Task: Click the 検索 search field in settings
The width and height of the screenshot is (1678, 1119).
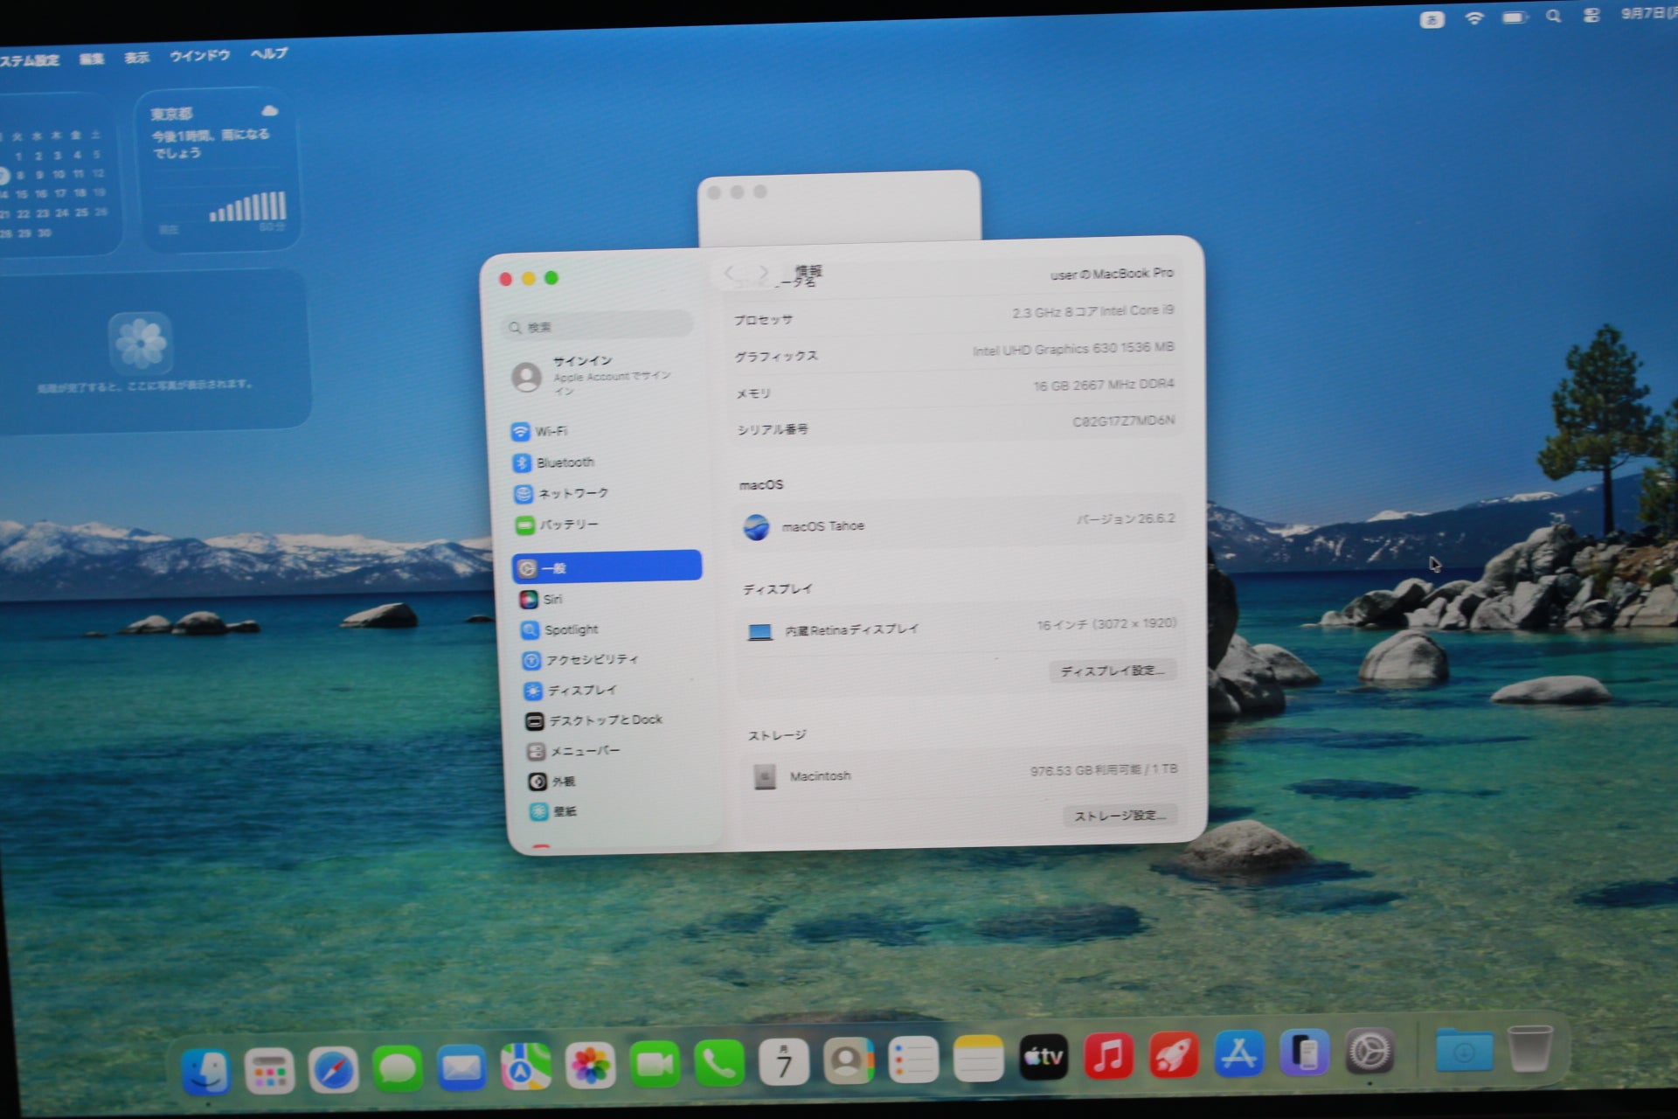Action: click(598, 326)
